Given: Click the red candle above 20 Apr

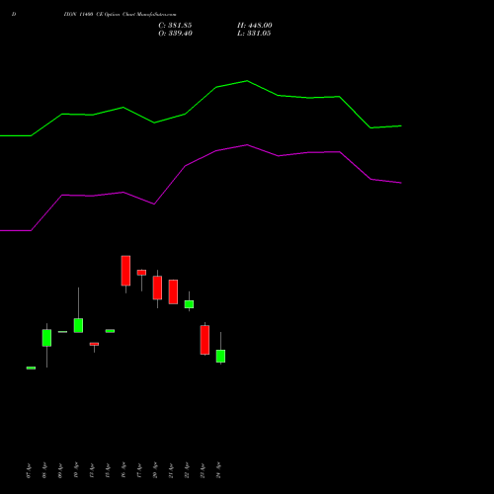Looking at the screenshot, I should pyautogui.click(x=157, y=288).
